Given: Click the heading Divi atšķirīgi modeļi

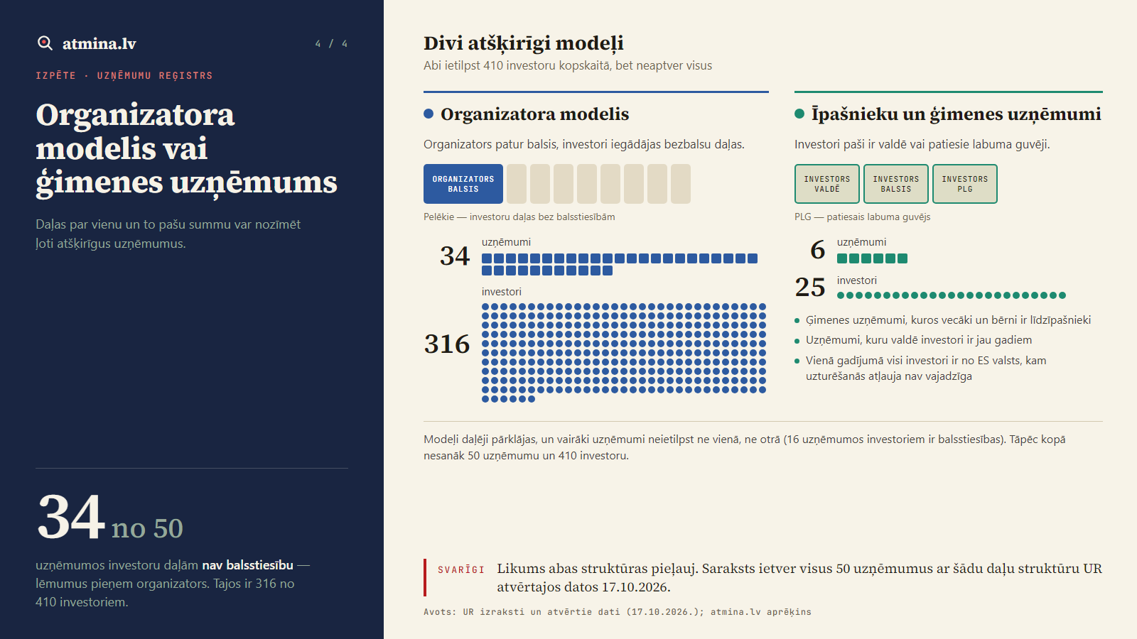Looking at the screenshot, I should [x=524, y=43].
